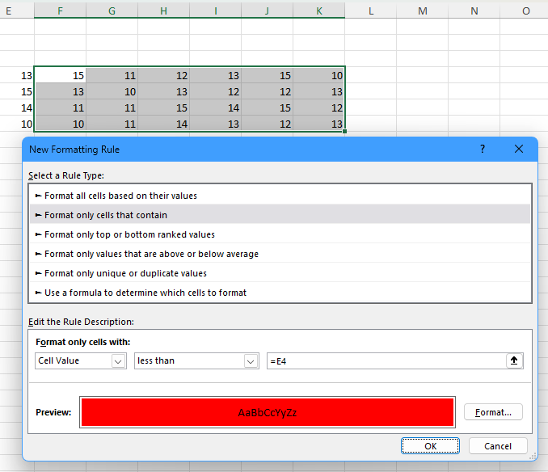
Task: Click cell with 15 in column F first data row
Action: click(x=60, y=75)
